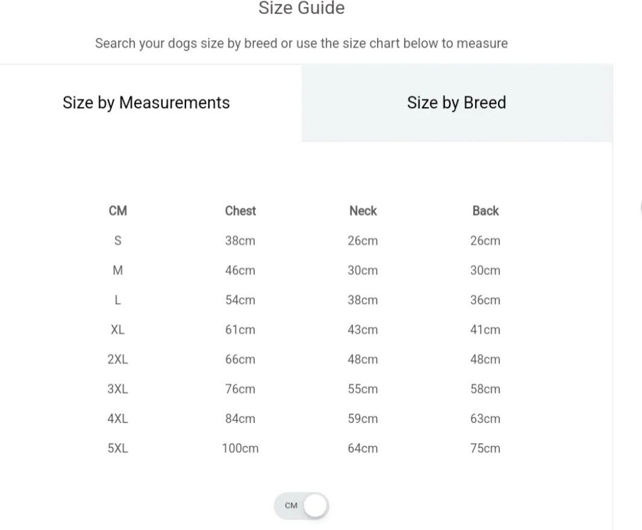Switch to the Size by Breed tab
The height and width of the screenshot is (530, 642).
[457, 103]
